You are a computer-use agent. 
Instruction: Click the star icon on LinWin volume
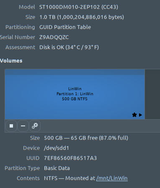(x=134, y=115)
